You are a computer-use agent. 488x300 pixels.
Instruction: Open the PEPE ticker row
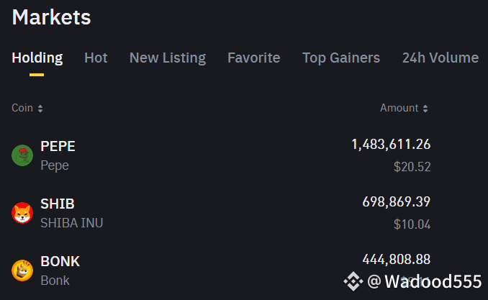point(58,146)
